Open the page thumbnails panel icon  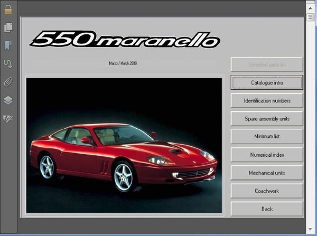tap(8, 27)
